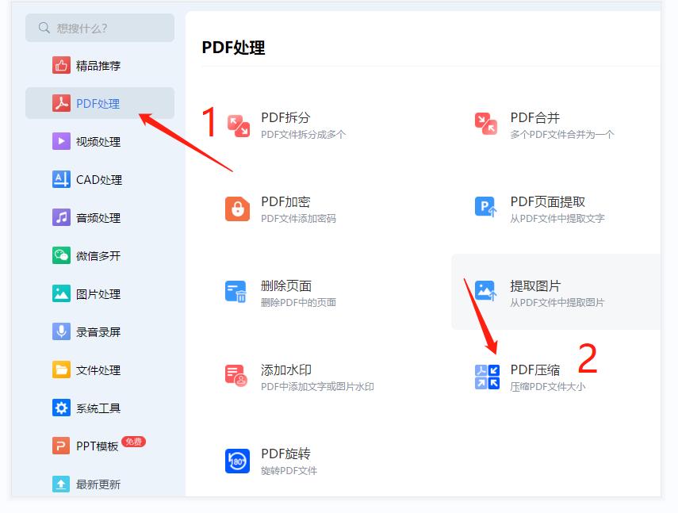This screenshot has width=678, height=513.
Task: Open the PDF拆分 (PDF Split) tool
Action: [x=285, y=117]
